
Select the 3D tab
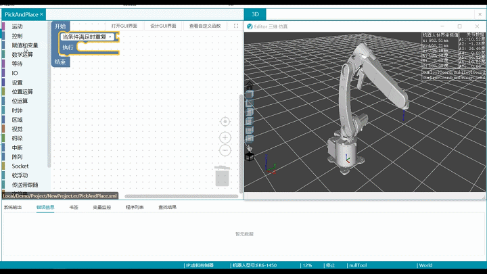[x=255, y=14]
